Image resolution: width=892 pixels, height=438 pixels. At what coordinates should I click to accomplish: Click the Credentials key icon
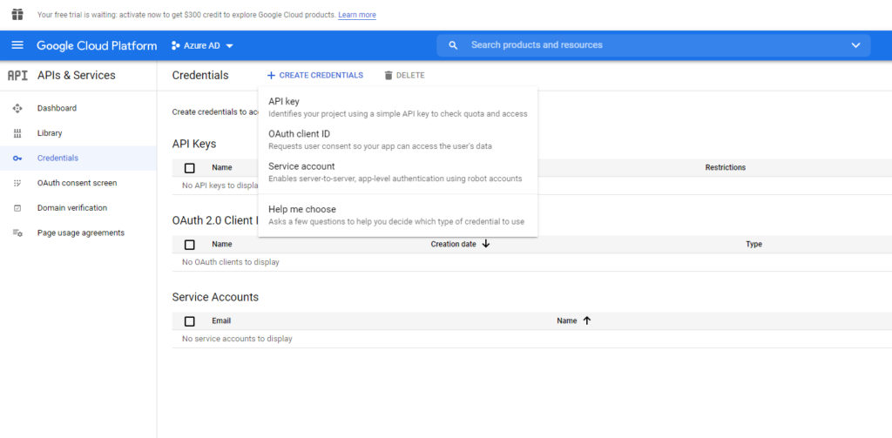point(17,158)
